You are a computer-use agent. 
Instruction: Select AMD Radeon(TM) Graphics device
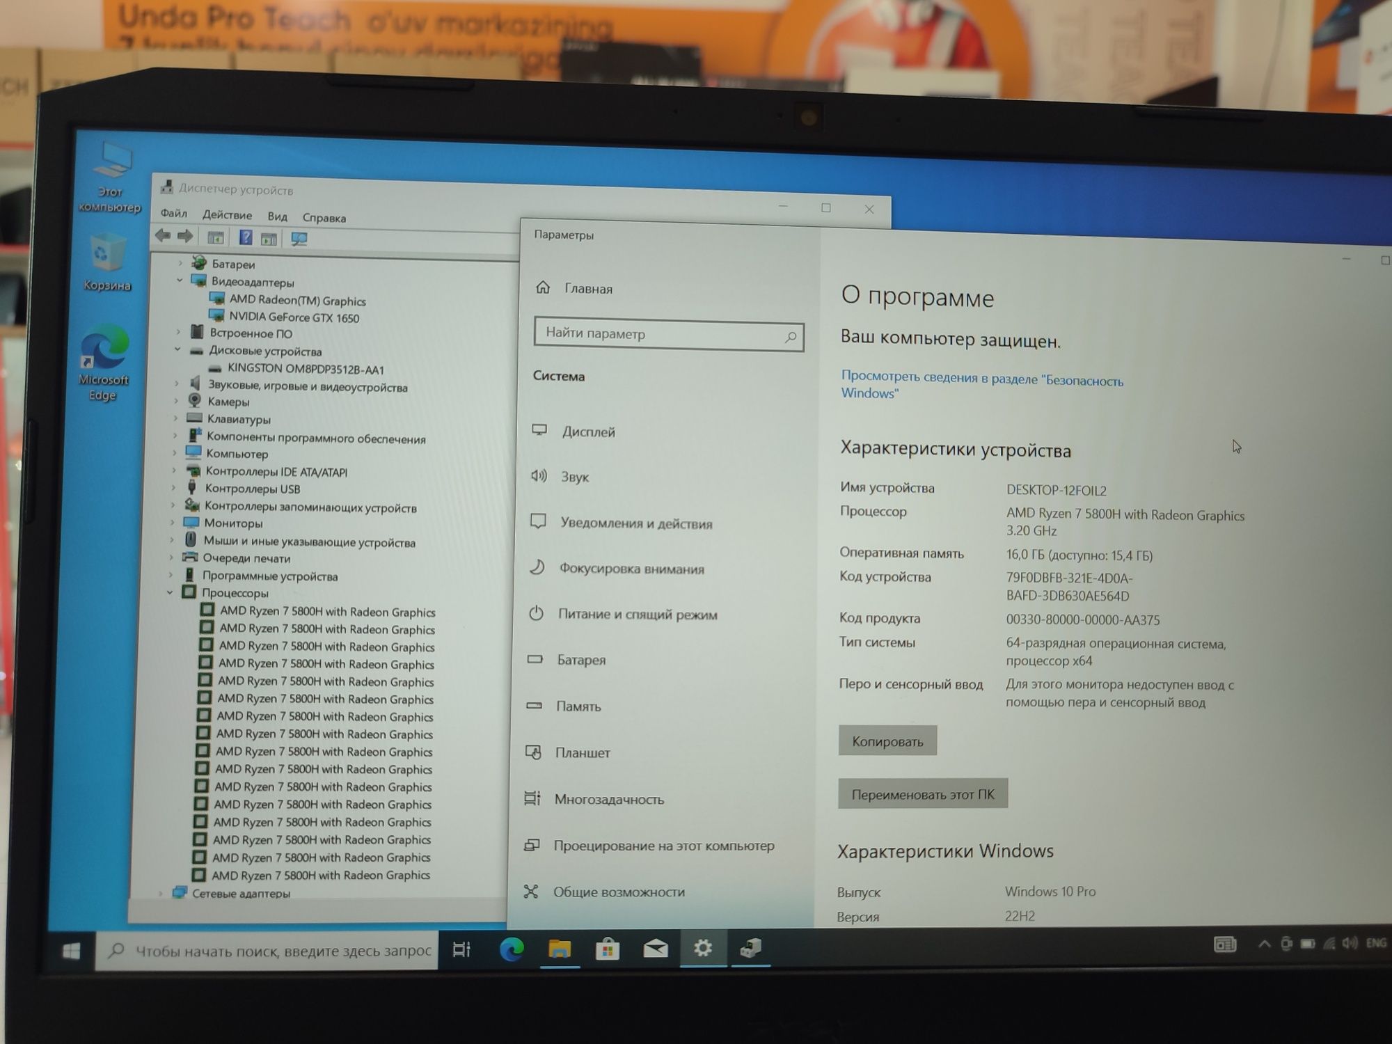(298, 300)
